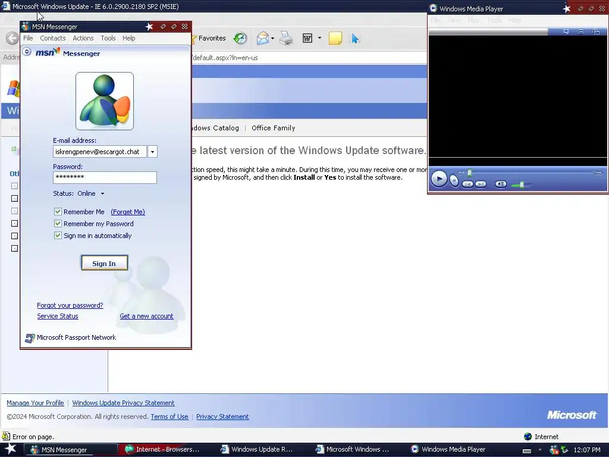Click the Terms of Use link
609x457 pixels.
169,417
